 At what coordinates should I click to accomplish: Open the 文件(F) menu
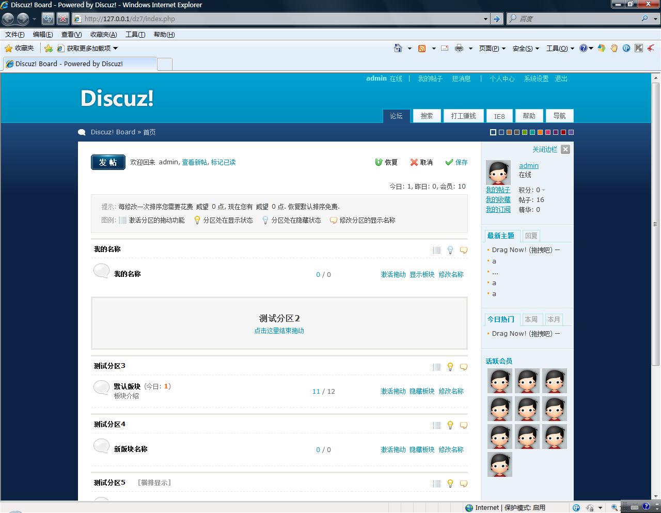pos(14,35)
